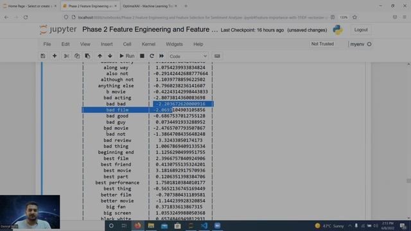Open the cell type Code dropdown

tap(188, 56)
